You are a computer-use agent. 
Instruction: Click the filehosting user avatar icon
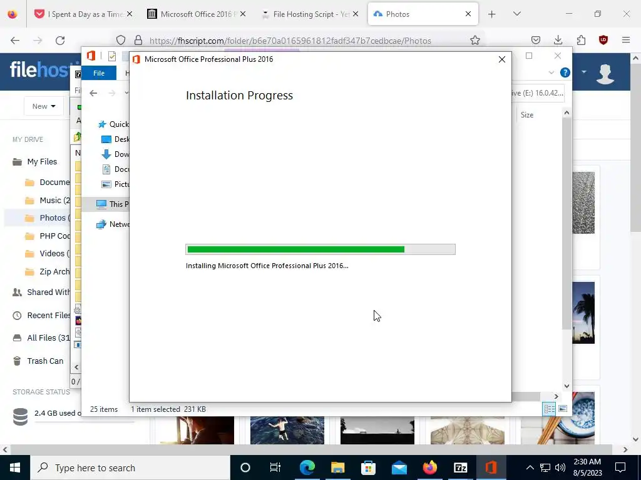(x=605, y=74)
